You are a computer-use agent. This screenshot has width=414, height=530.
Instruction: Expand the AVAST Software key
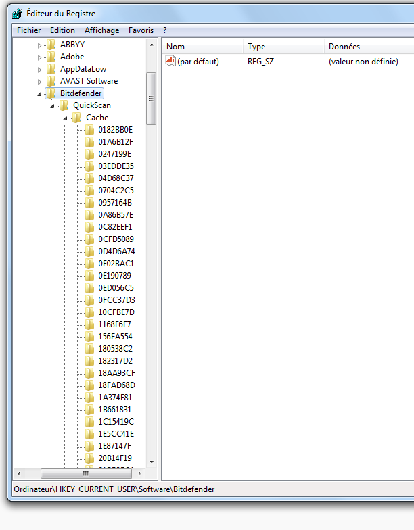tap(39, 82)
